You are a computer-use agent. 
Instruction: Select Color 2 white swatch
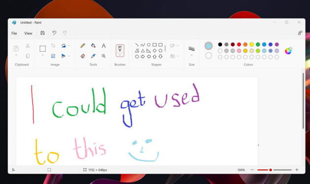[x=208, y=56]
